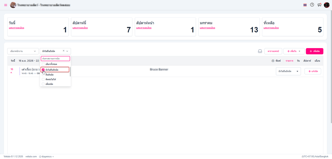Switch to สัปดาห์ week view
This screenshot has width=332, height=159.
pos(307,61)
